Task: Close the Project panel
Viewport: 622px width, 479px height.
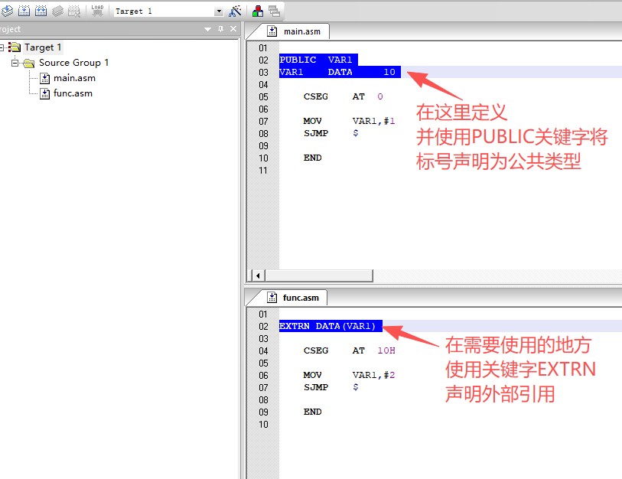Action: click(x=235, y=29)
